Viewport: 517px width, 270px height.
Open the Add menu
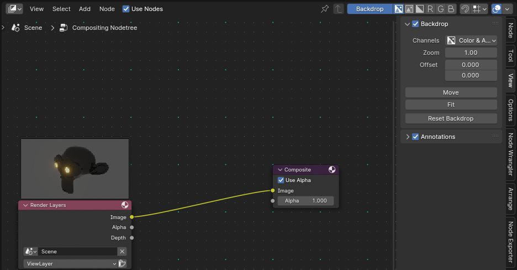tap(85, 9)
